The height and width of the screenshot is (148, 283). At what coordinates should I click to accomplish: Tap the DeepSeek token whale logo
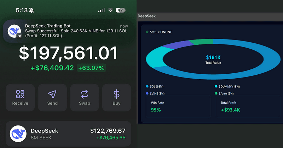pyautogui.click(x=18, y=134)
